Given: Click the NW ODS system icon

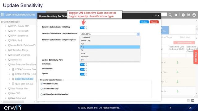Looking at the screenshot, I should 10,93.
